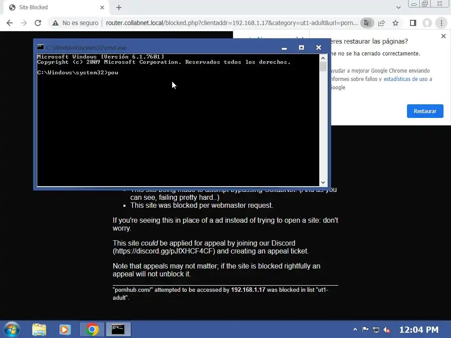Open the 'estadísticas de uso' link
451x338 pixels.
[406, 79]
